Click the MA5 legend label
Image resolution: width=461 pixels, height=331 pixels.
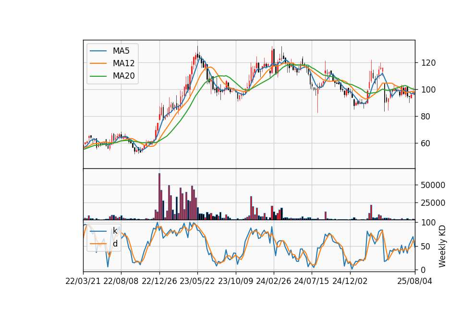tap(121, 51)
